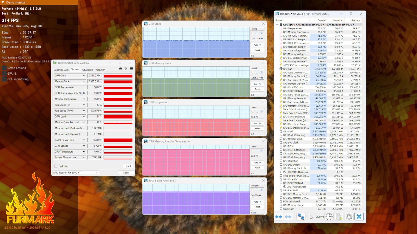
Task: Switch to Advanced tab in GPU-Z
Action: (87, 70)
